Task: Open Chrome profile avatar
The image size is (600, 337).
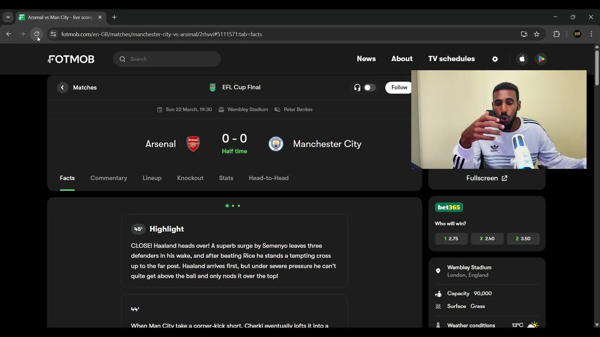Action: click(577, 34)
